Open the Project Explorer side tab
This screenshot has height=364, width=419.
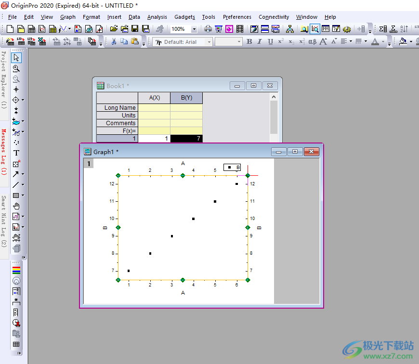tap(3, 79)
